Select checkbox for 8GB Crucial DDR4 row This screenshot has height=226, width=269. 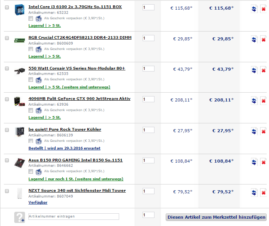[x=7, y=38]
